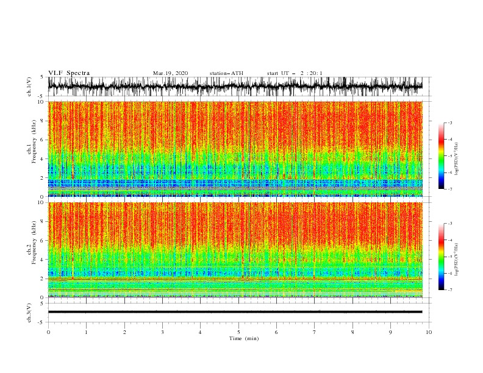The width and height of the screenshot is (483, 373).
Task: Select the "Mar.19, 2020" date text
Action: coord(170,73)
